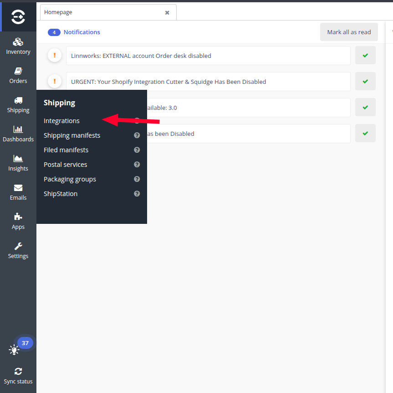Mark Order desk disabled notification as read
Viewport: 393px width, 393px height.
click(365, 55)
